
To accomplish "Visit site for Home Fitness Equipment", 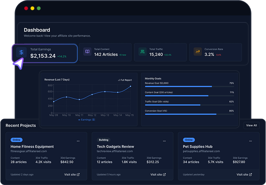I will click(x=72, y=174).
